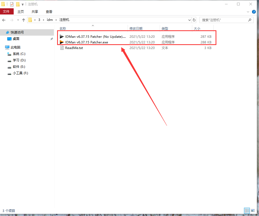
Task: Go up one folder level
Action: coord(23,20)
